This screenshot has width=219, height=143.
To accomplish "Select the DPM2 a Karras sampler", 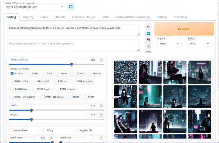I will (x=66, y=89).
